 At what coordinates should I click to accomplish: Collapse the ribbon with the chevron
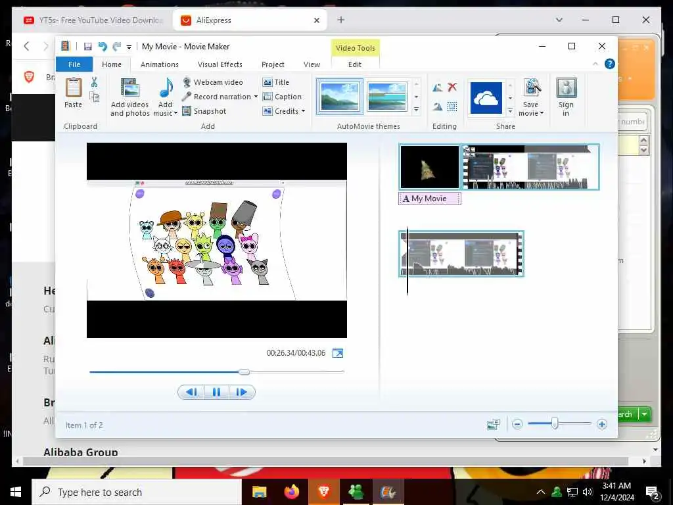click(x=595, y=64)
